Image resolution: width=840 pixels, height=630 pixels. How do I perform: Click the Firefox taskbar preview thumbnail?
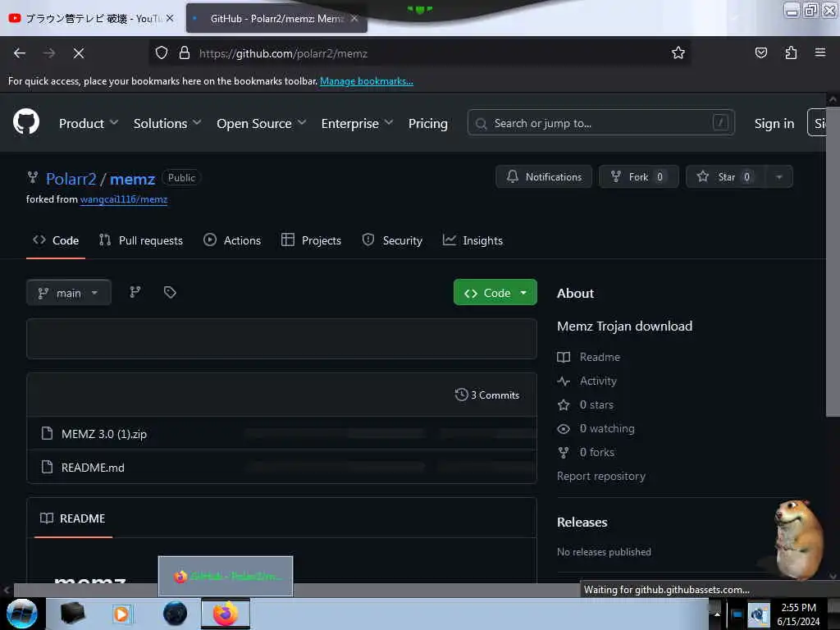click(x=226, y=576)
